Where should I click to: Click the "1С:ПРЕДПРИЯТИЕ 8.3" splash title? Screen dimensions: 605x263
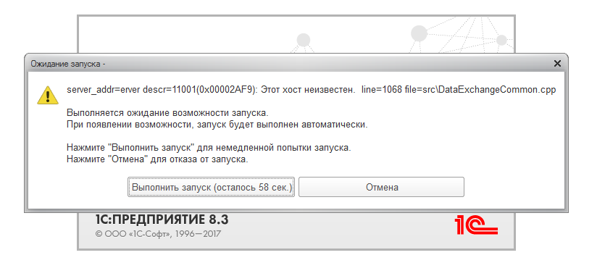point(162,220)
